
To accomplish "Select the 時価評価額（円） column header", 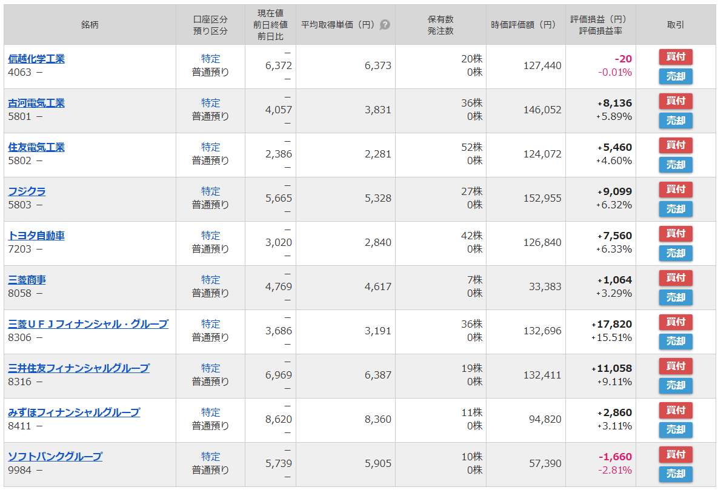I will click(526, 25).
